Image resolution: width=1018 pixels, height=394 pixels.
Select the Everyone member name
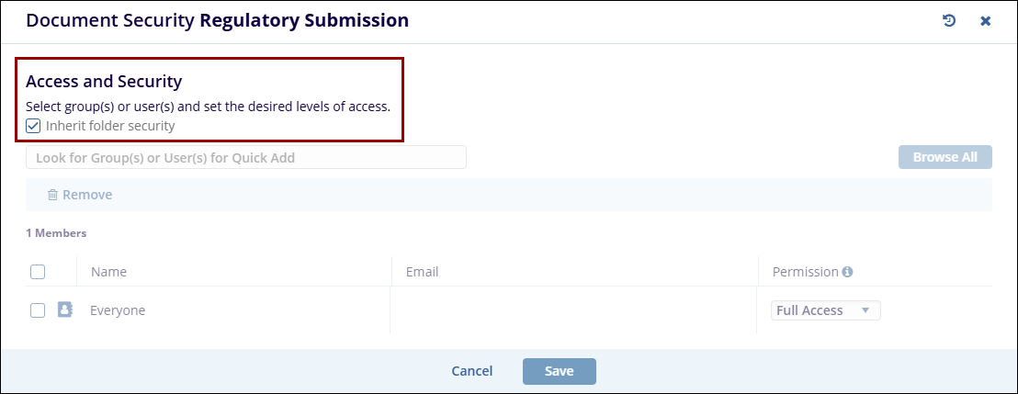pyautogui.click(x=118, y=310)
